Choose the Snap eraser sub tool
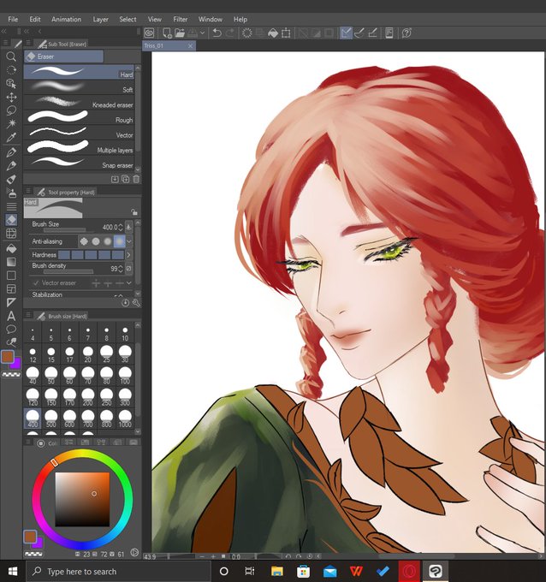The height and width of the screenshot is (582, 546). coord(80,163)
